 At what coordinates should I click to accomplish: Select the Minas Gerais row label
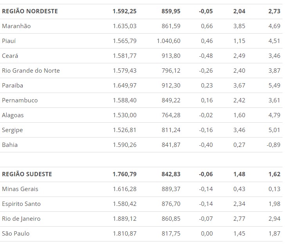coord(20,189)
